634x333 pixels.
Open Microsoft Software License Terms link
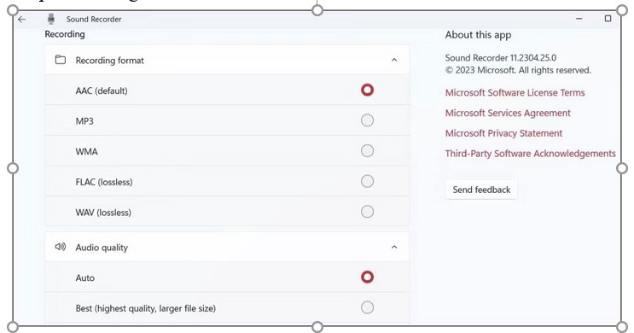(515, 93)
